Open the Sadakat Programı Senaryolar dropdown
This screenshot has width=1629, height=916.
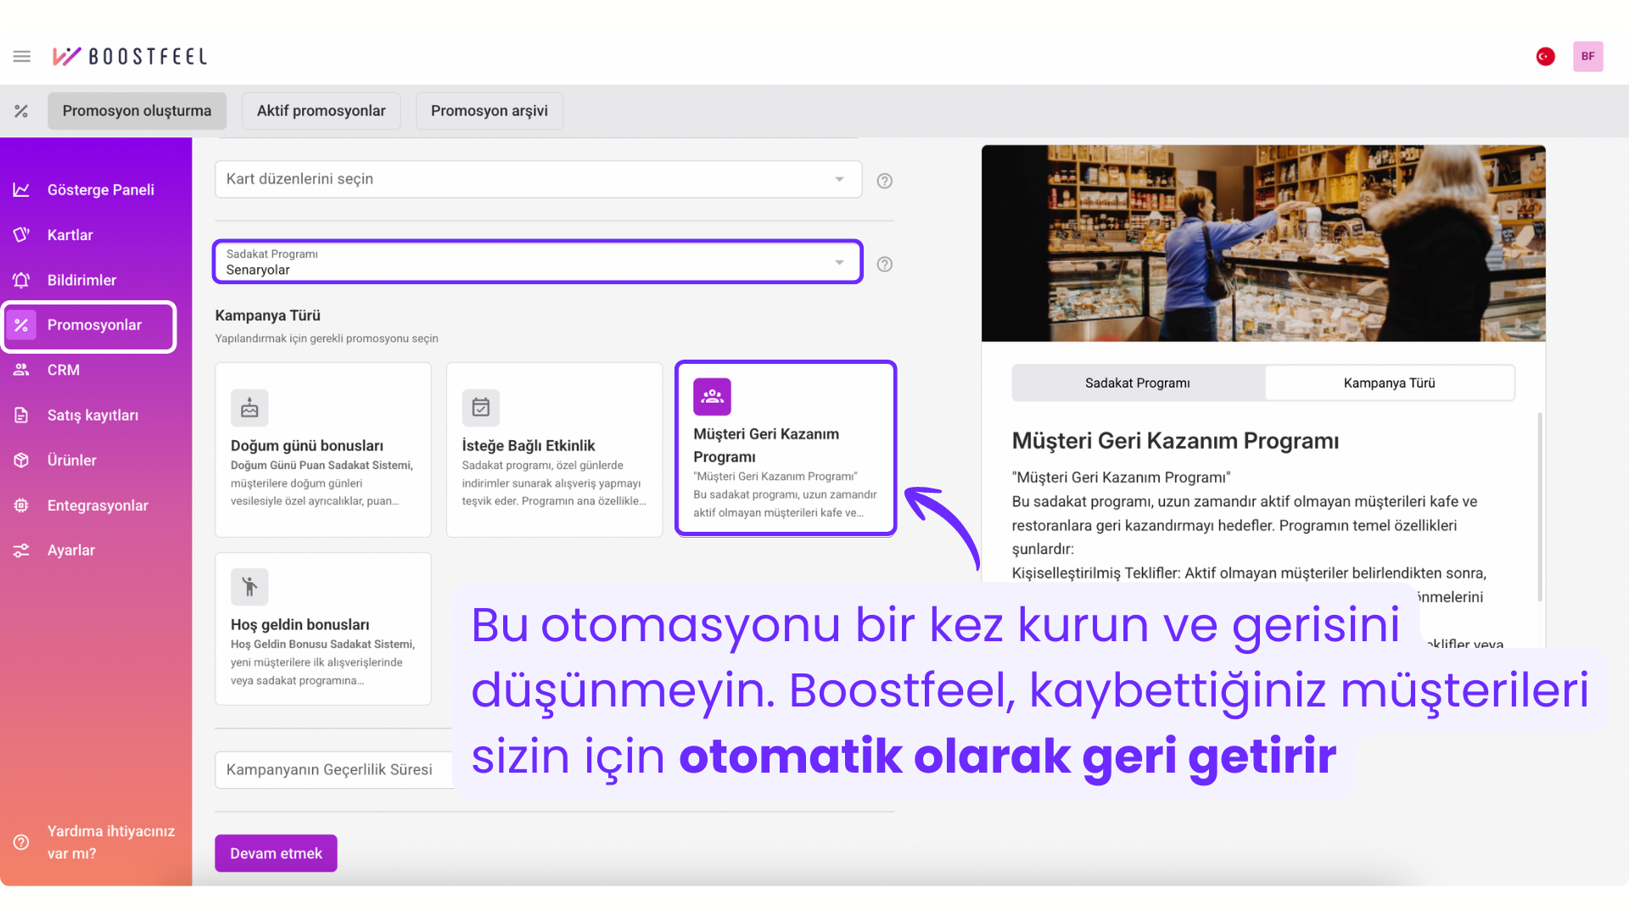pyautogui.click(x=538, y=262)
